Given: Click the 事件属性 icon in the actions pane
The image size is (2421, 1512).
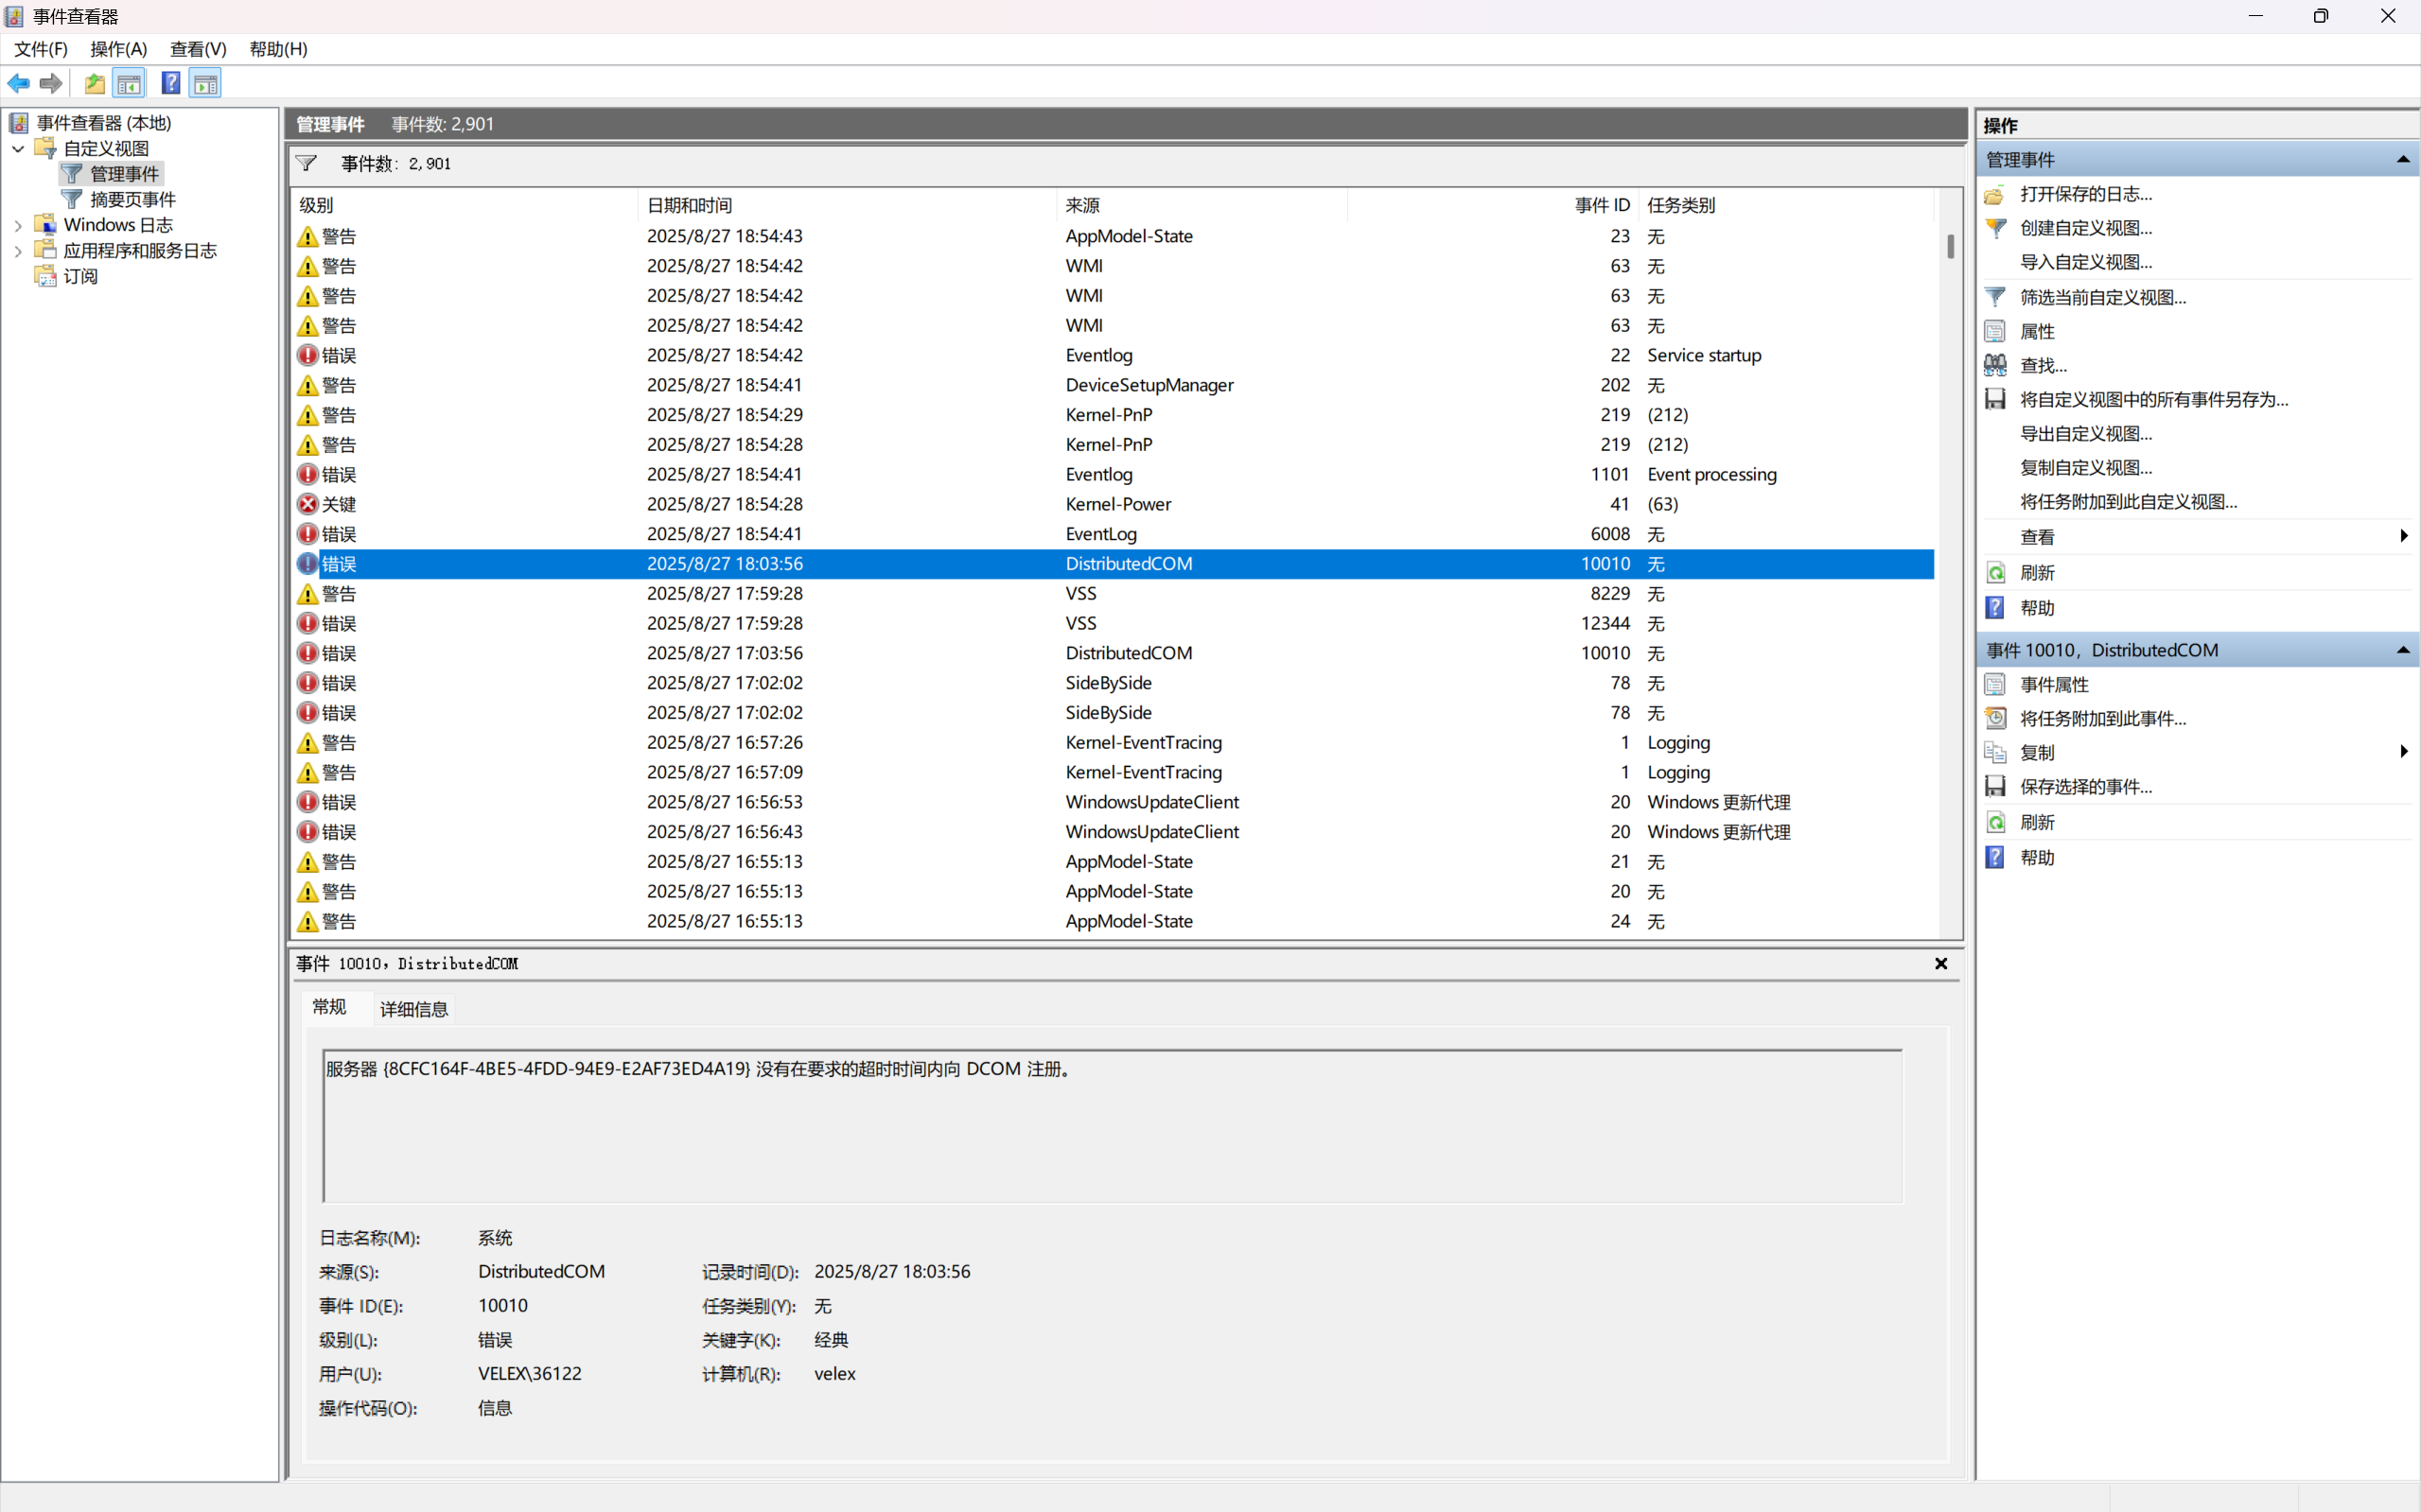Looking at the screenshot, I should 1995,684.
